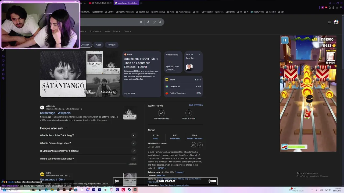Viewport: 344px width, 193px height.
Task: Open Rotten Tomatoes 100% rating row
Action: 183,93
